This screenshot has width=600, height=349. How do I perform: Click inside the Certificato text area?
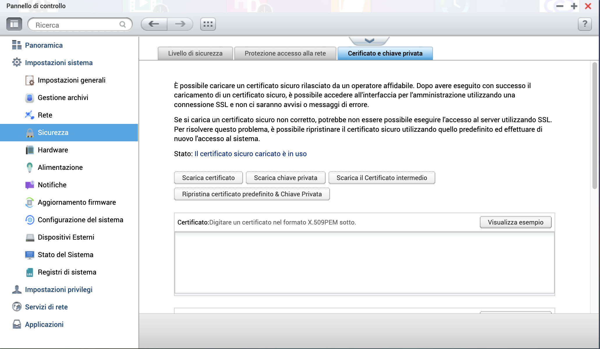pyautogui.click(x=364, y=262)
